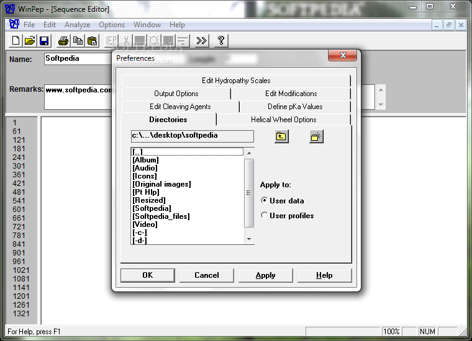Image resolution: width=472 pixels, height=341 pixels.
Task: Select the [Pt Hlp] folder entry
Action: point(188,192)
